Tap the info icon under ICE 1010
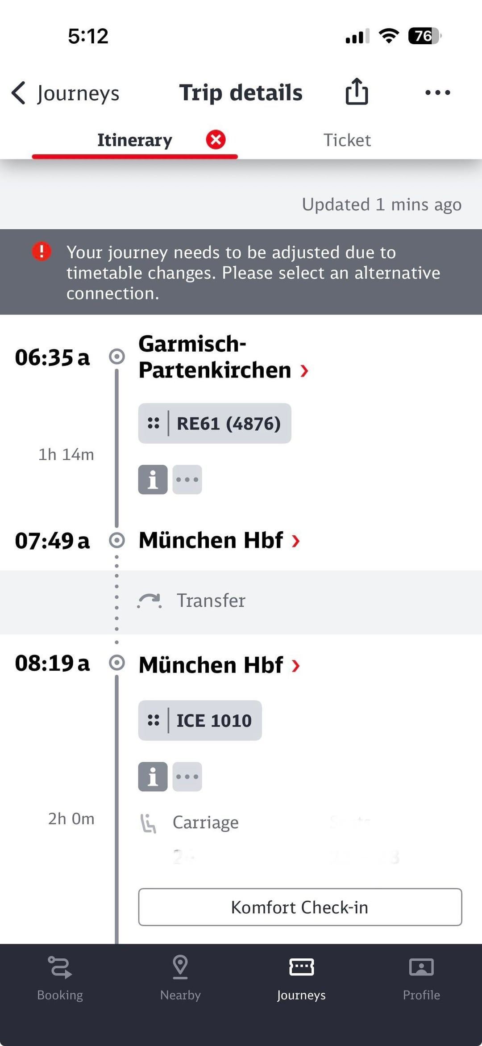The image size is (482, 1046). (x=153, y=777)
